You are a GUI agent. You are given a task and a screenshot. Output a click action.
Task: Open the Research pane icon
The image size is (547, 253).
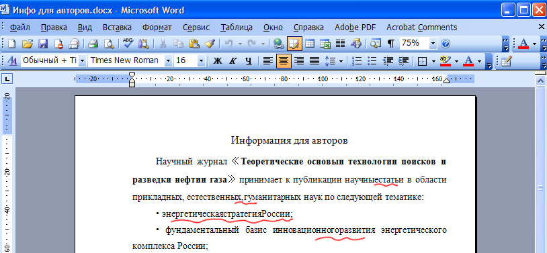[143, 44]
